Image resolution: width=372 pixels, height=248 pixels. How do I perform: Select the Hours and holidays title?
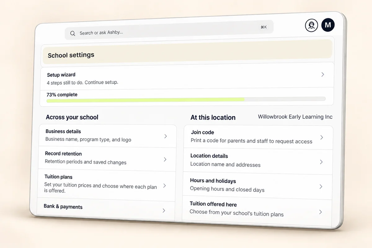213,181
